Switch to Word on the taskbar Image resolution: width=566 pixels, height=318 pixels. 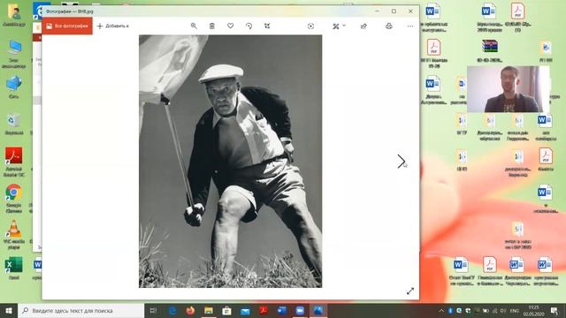click(281, 310)
